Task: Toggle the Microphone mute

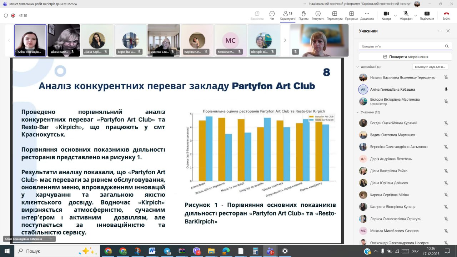Action: click(406, 15)
